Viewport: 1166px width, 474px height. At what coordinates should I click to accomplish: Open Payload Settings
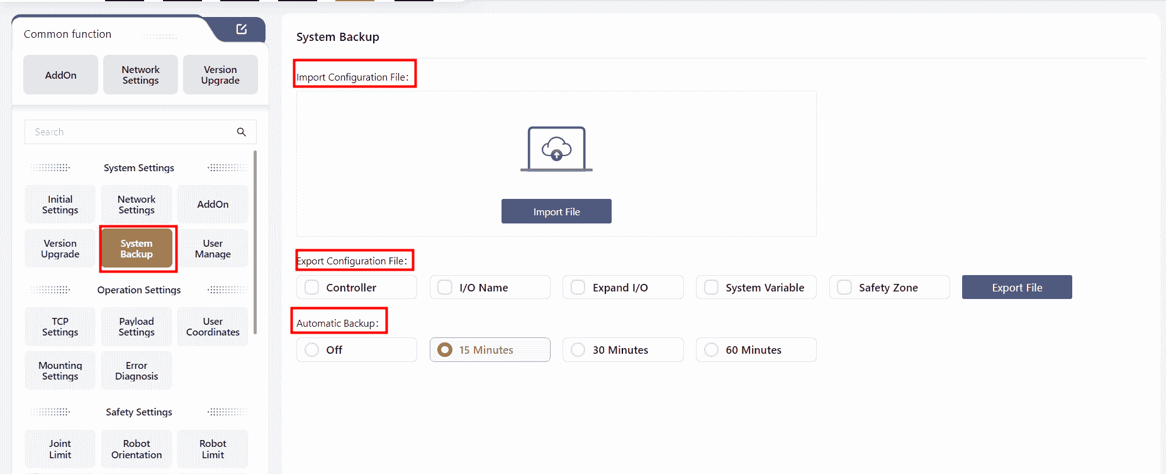pos(137,327)
